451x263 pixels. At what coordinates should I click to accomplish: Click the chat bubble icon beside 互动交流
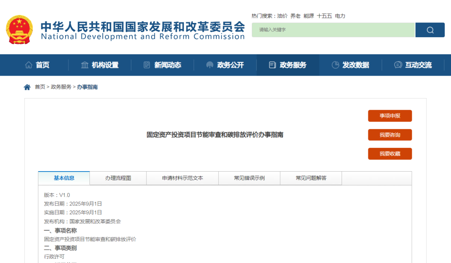pyautogui.click(x=398, y=65)
